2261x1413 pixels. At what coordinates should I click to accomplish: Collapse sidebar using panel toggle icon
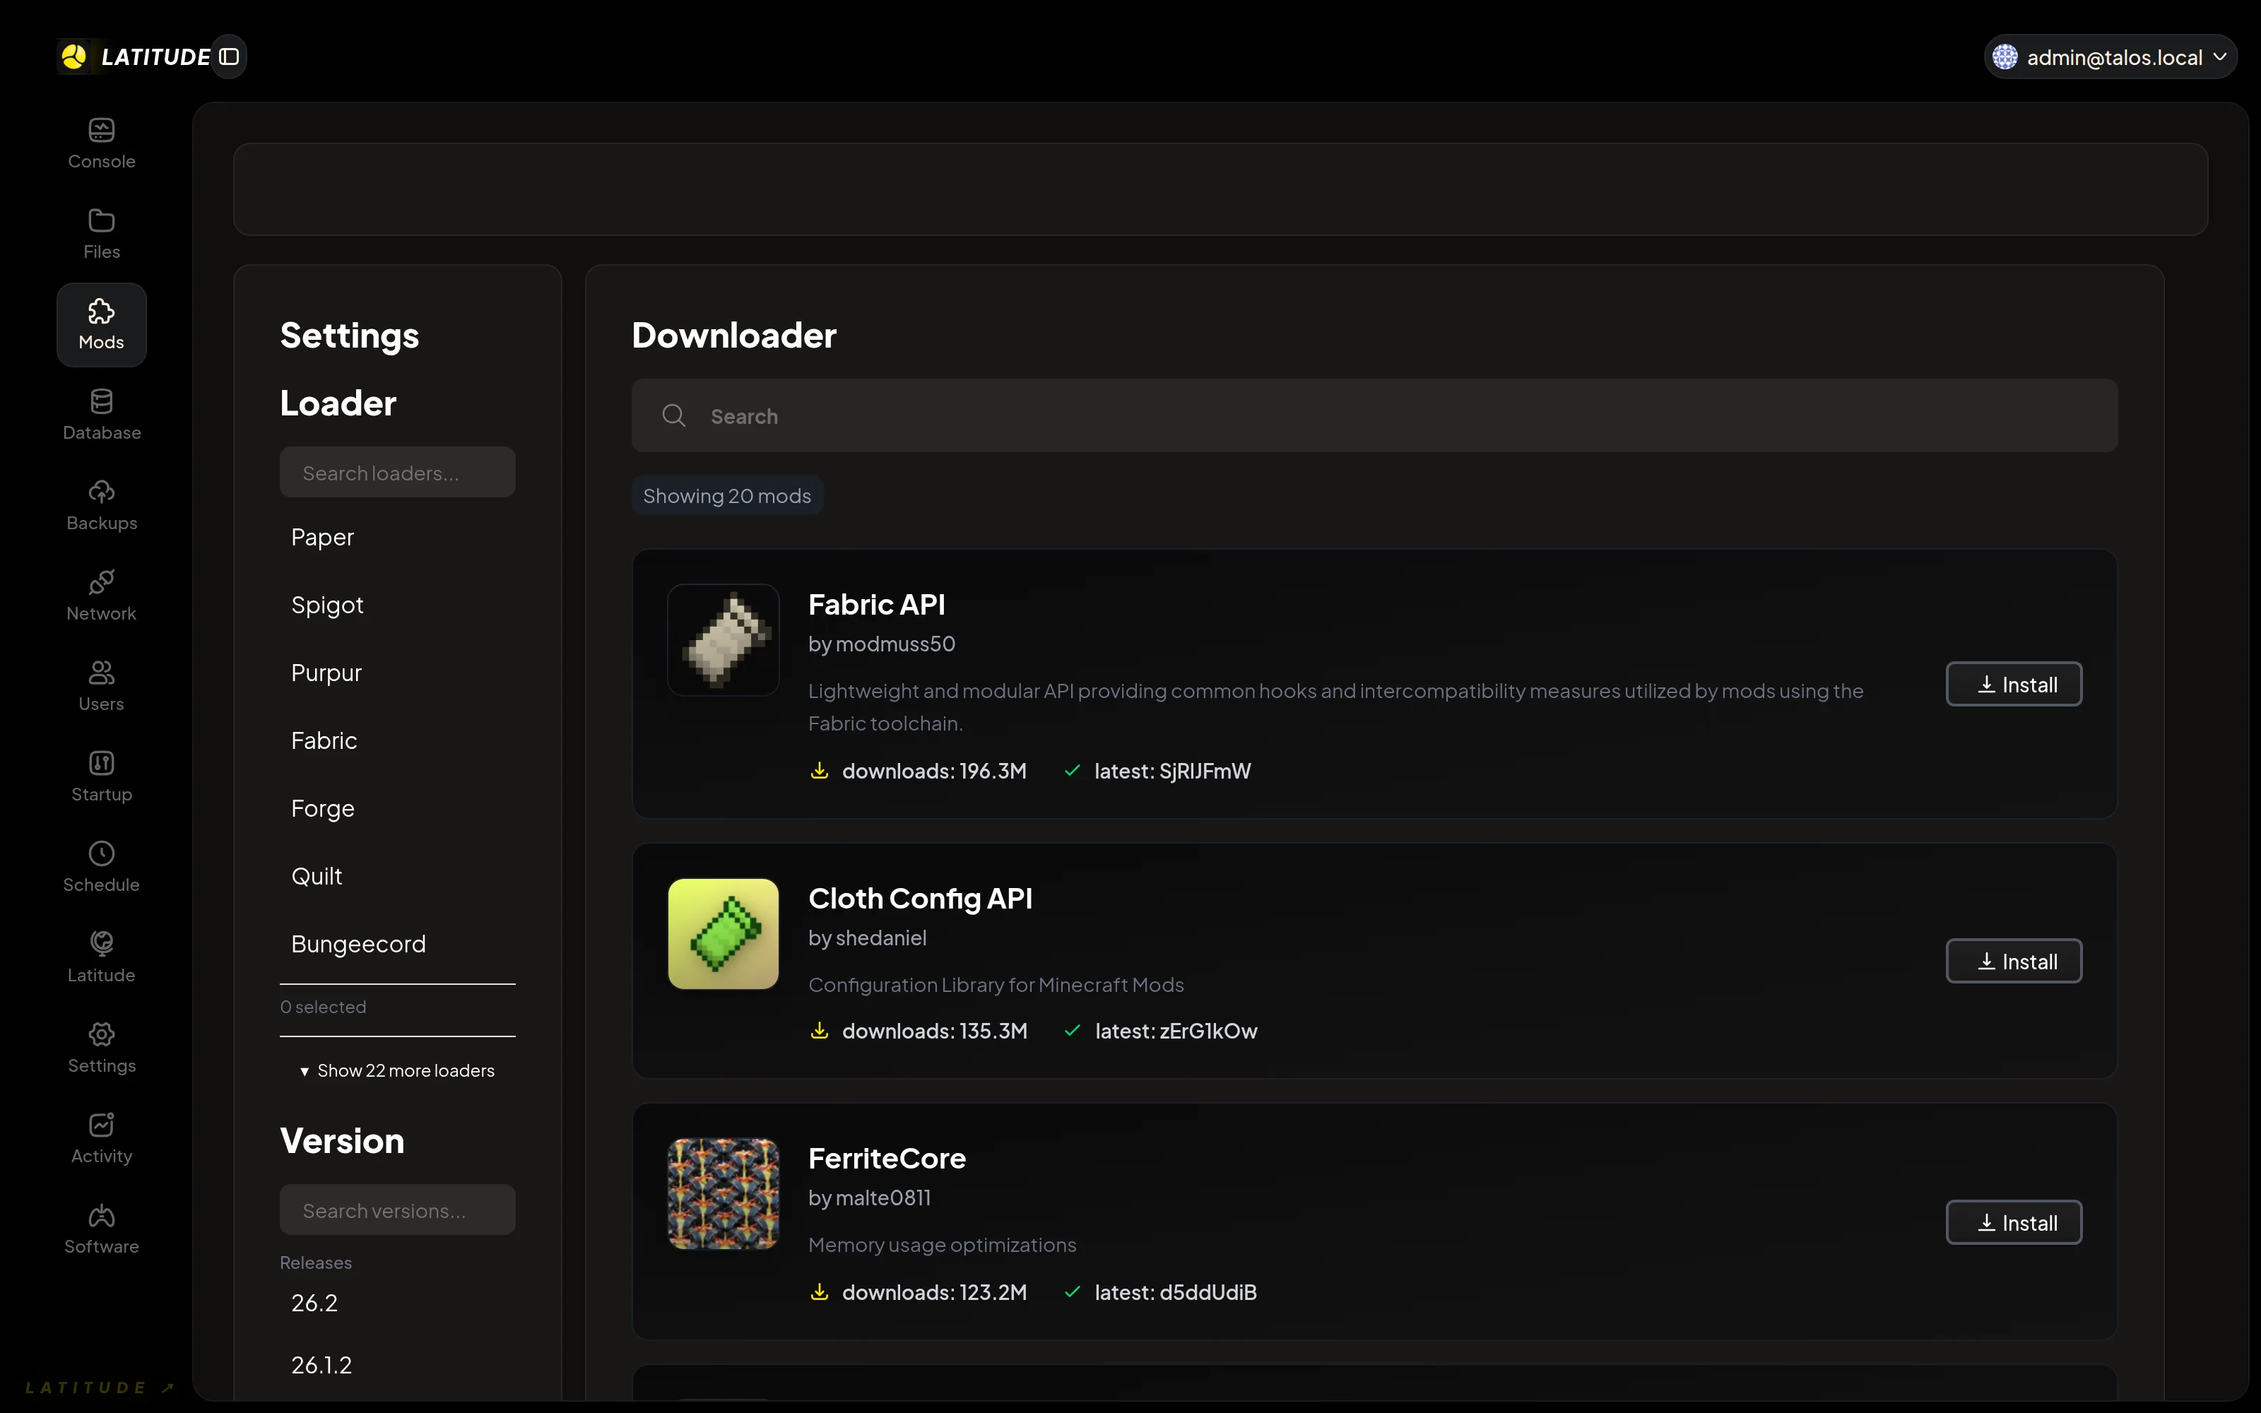(229, 57)
